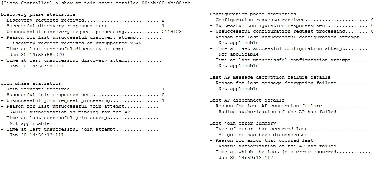377x169 pixels.
Task: Select the Configuration phase statistics heading
Action: click(253, 14)
